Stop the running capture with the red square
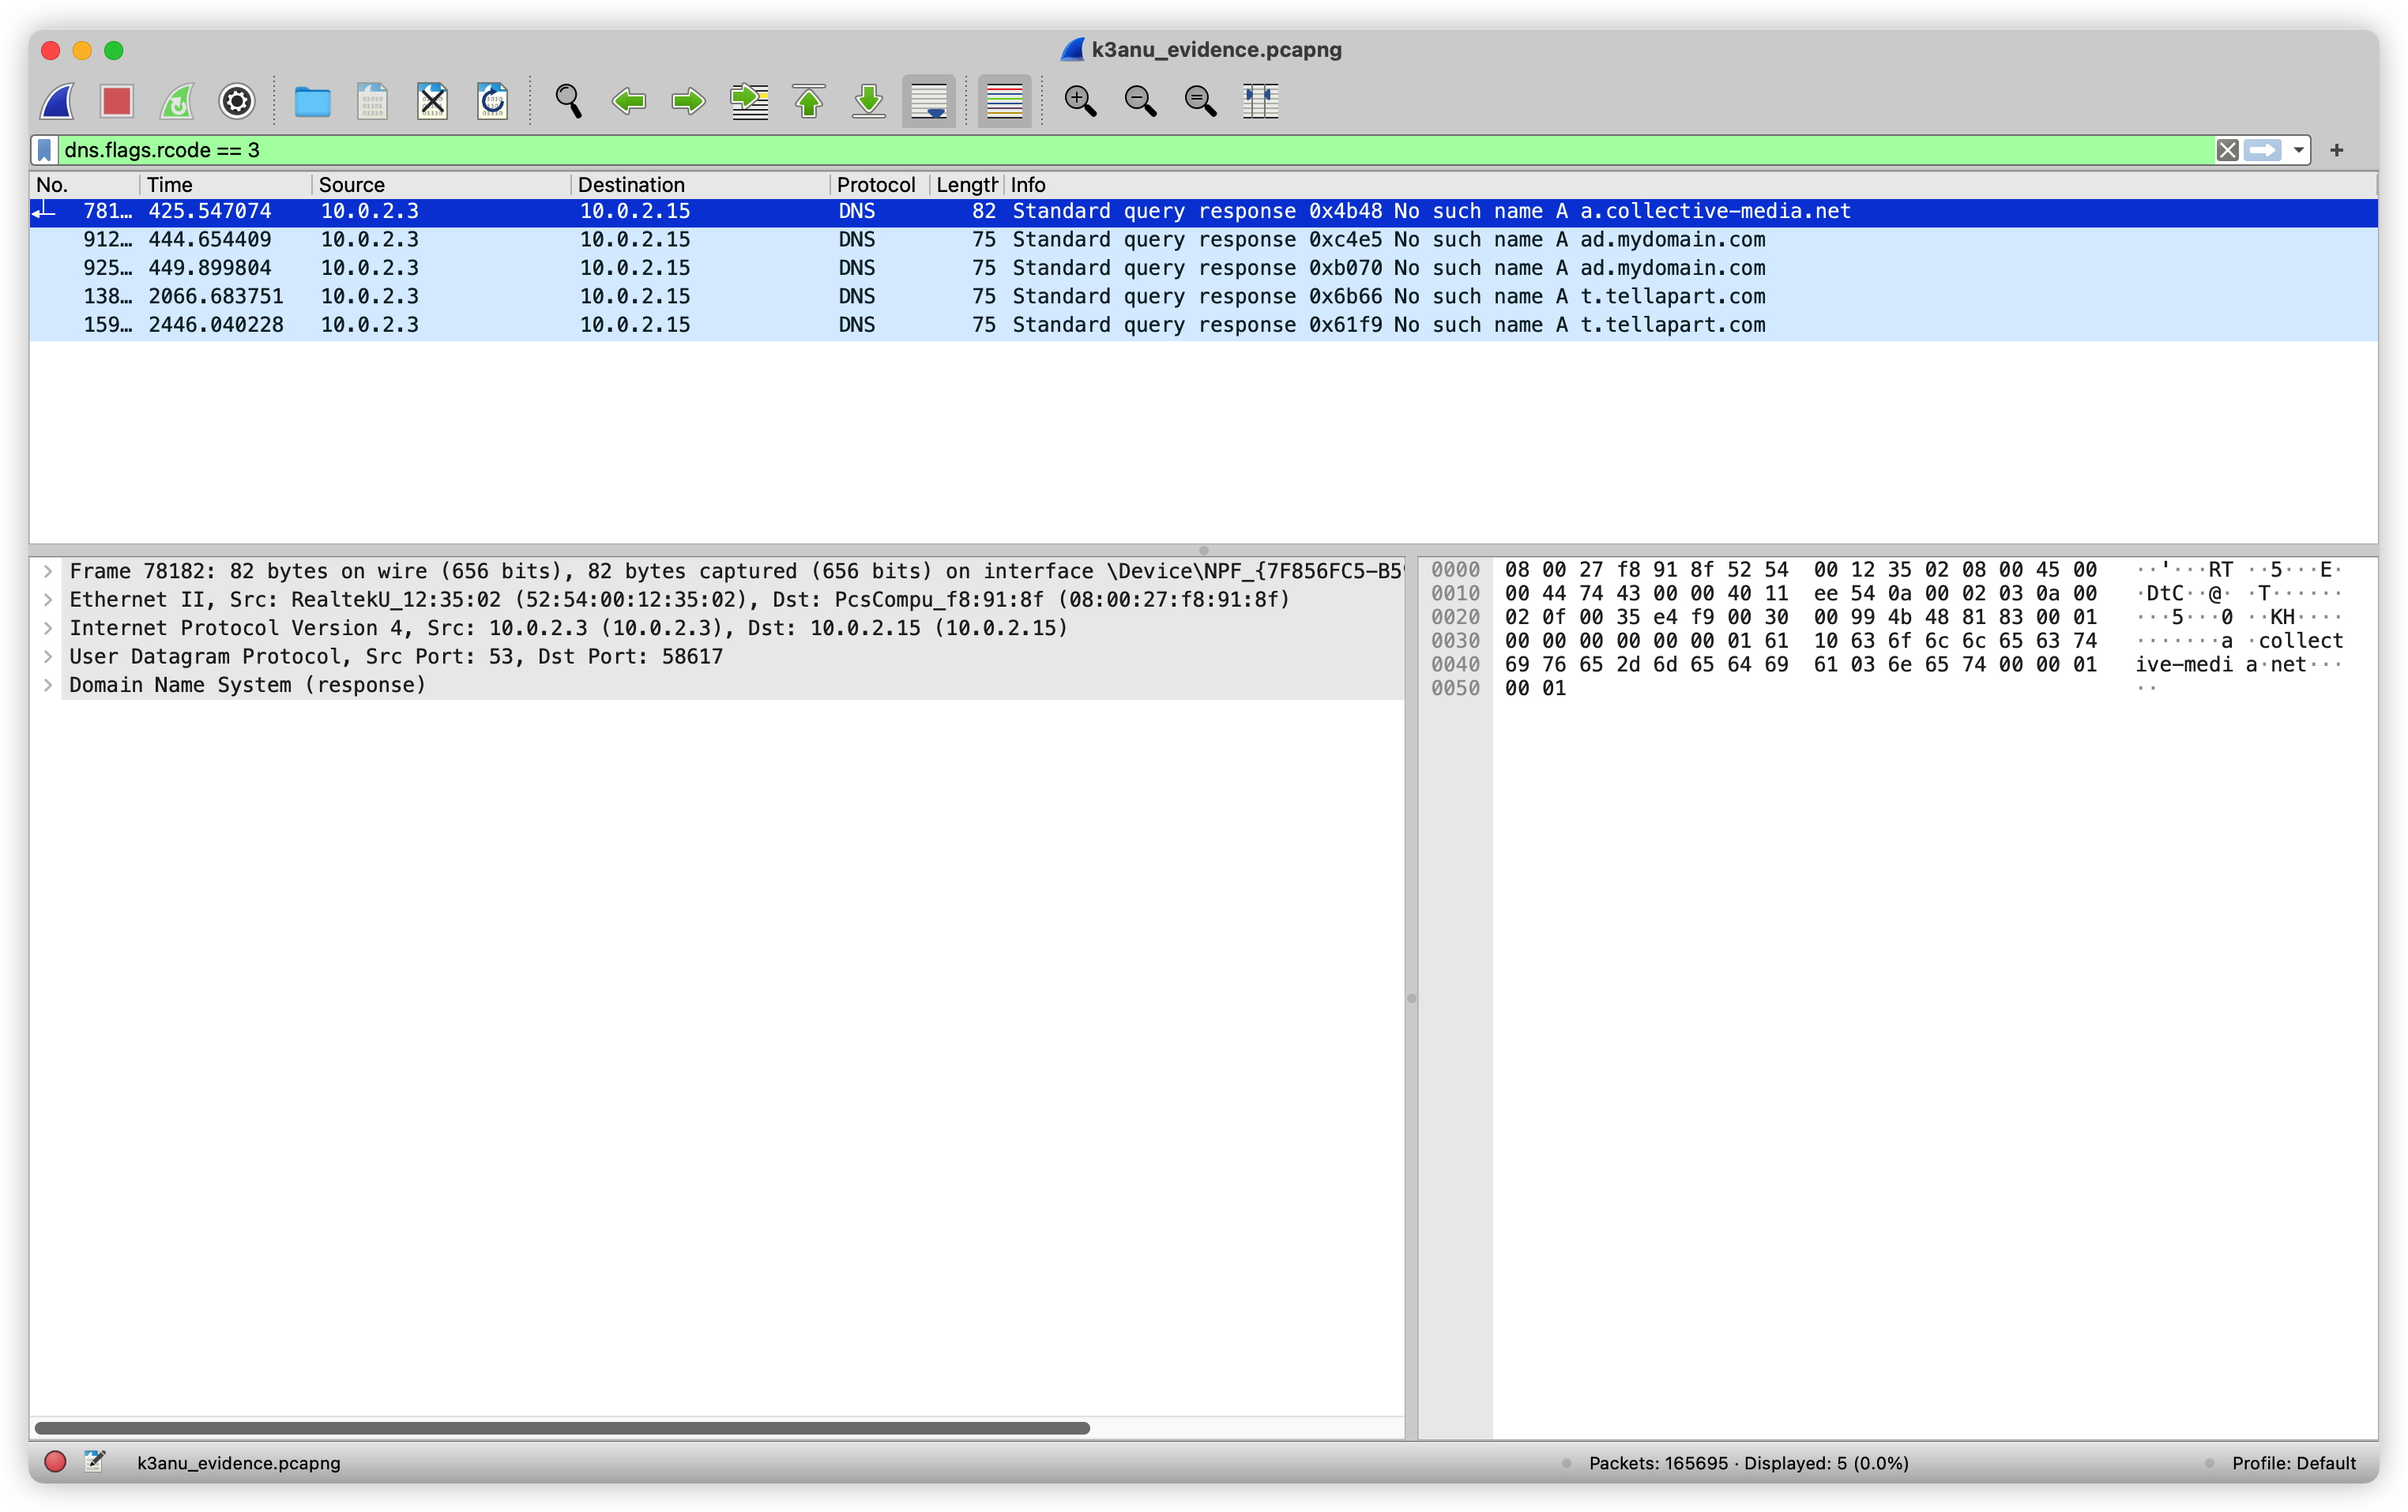The height and width of the screenshot is (1512, 2408). (x=117, y=101)
